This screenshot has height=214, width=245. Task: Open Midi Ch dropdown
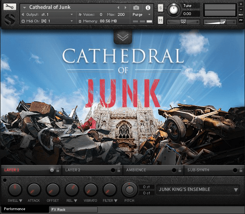(x=71, y=21)
